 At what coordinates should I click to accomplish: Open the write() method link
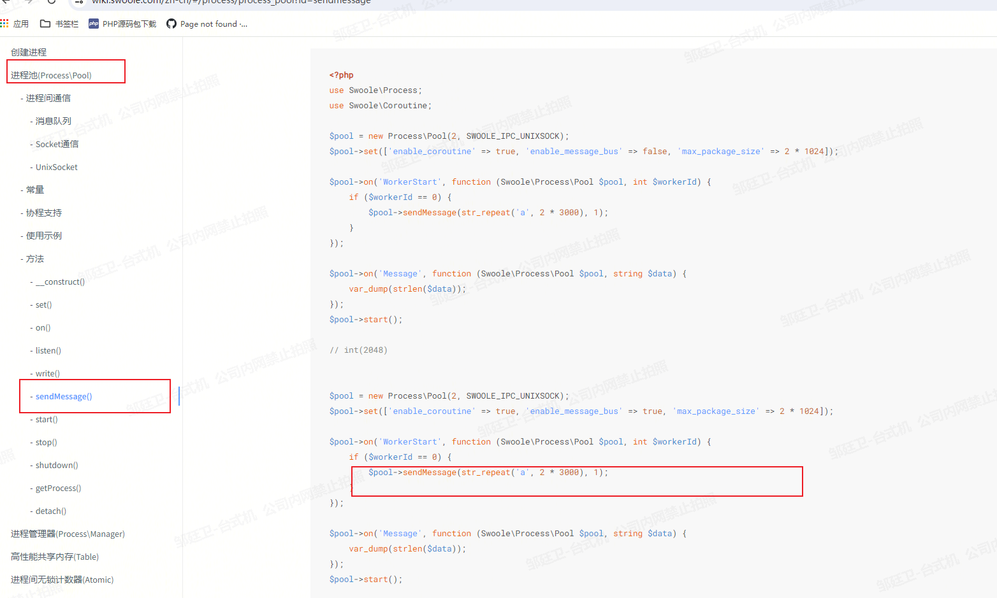[x=48, y=373]
